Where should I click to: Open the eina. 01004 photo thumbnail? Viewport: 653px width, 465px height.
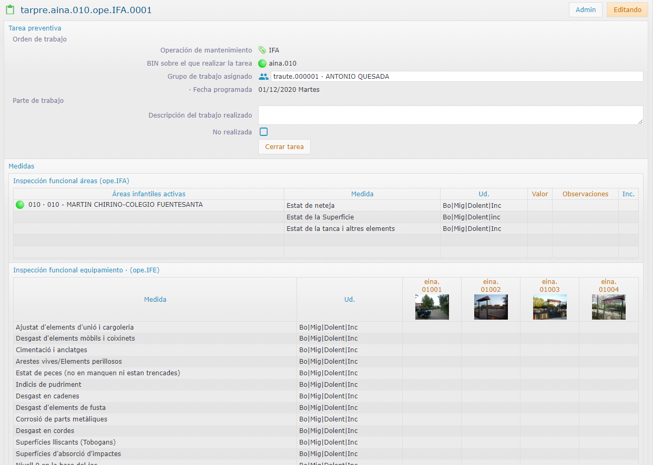click(609, 307)
